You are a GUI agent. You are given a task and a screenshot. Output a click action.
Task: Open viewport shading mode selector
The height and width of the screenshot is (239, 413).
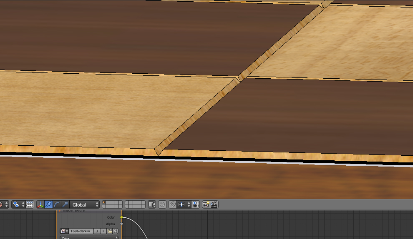[4, 204]
